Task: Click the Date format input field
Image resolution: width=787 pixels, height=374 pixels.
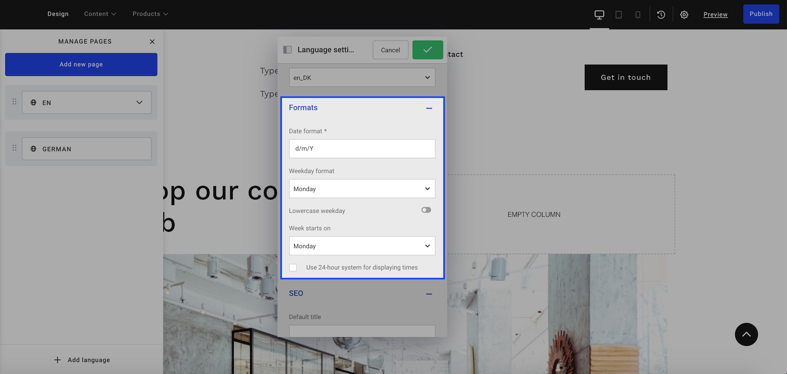Action: [362, 149]
